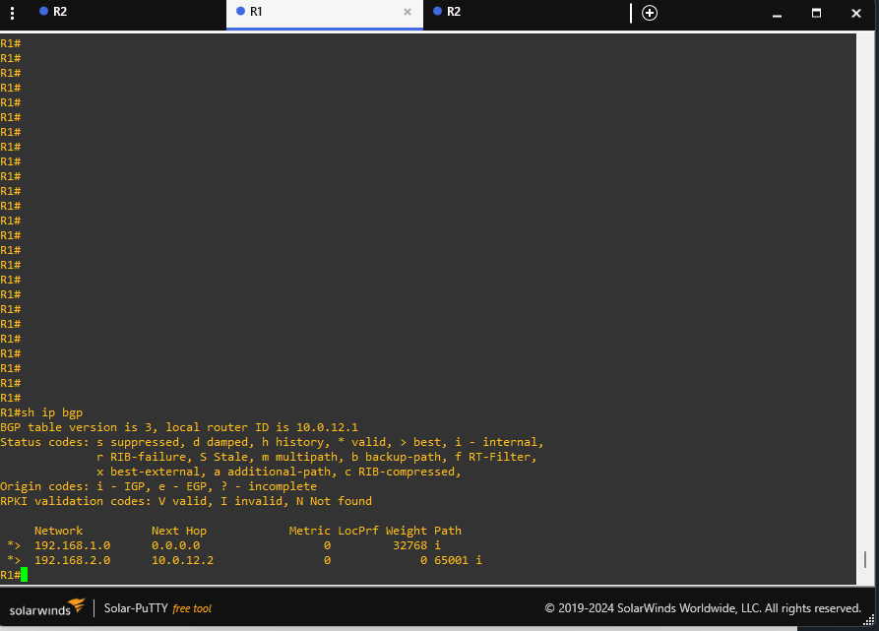
Task: Maximize the Solar-PuTTY window
Action: pos(816,13)
